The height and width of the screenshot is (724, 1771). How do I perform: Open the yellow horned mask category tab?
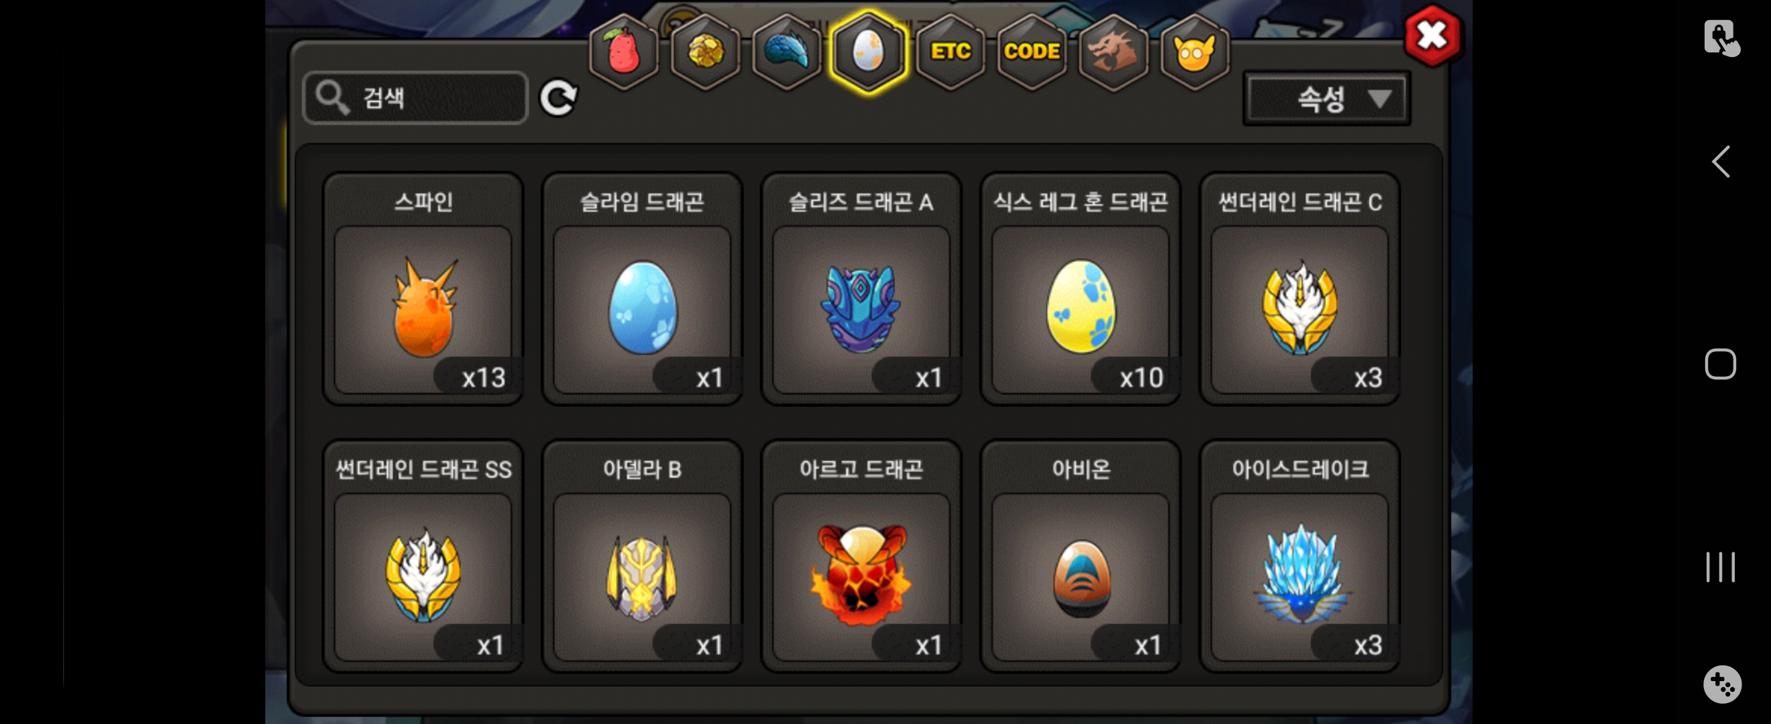[x=1195, y=52]
